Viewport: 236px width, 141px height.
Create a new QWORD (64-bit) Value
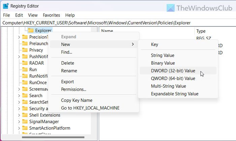point(178,78)
